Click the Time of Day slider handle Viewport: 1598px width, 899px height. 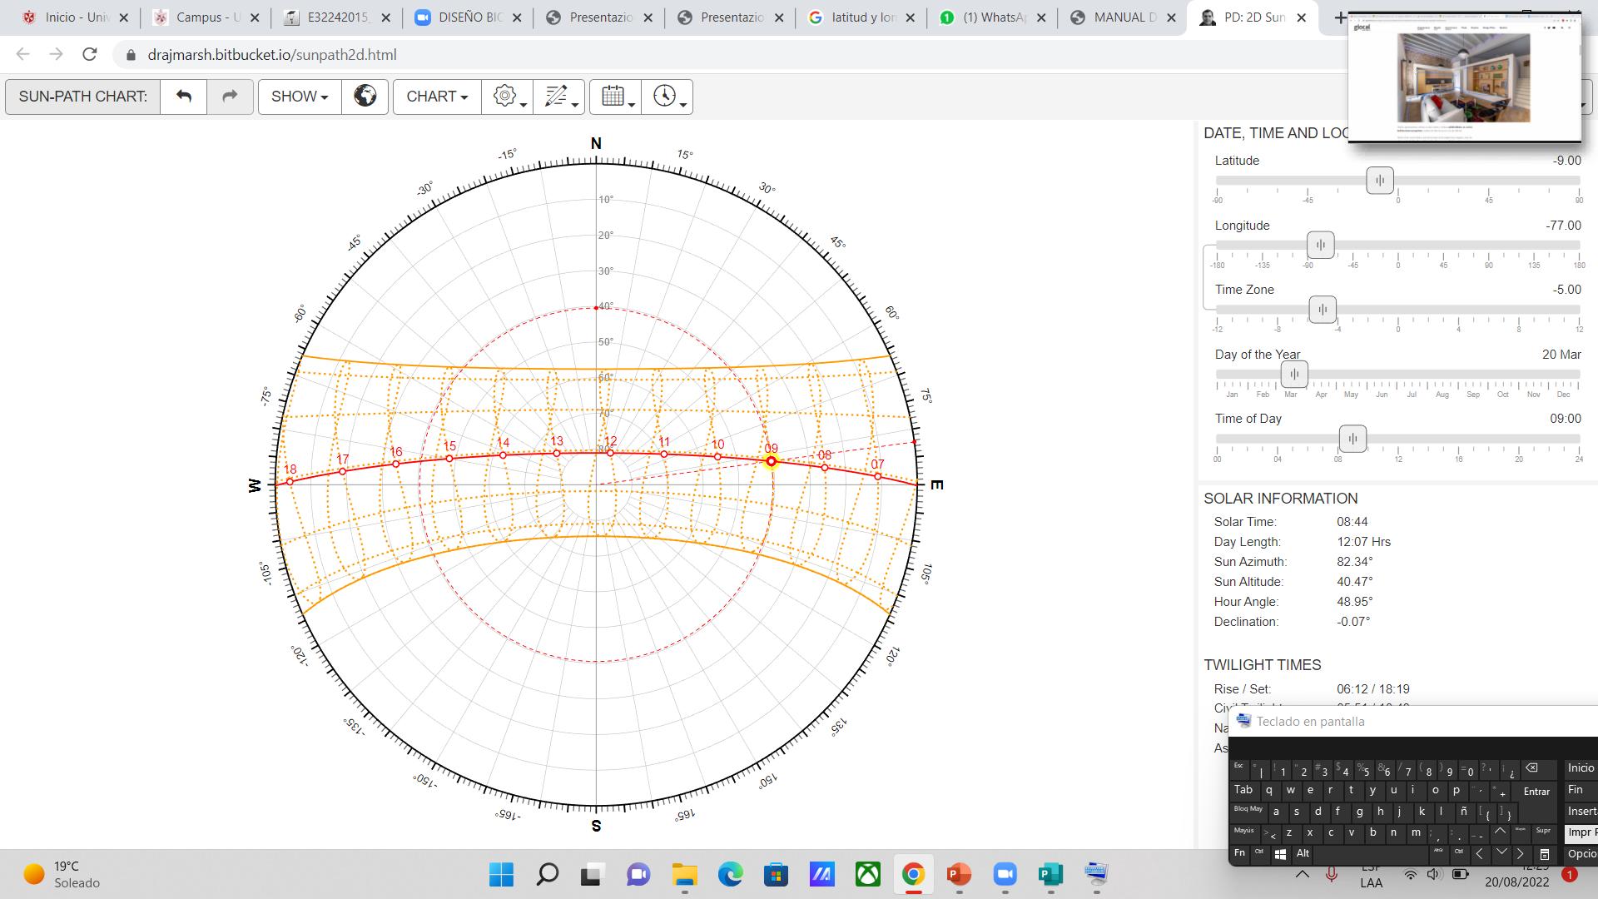tap(1352, 439)
